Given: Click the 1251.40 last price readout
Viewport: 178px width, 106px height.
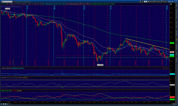Looking at the screenshot, I should pos(171,2).
